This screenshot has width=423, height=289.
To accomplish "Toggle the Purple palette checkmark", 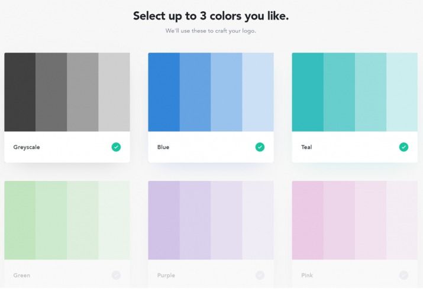I will (260, 275).
